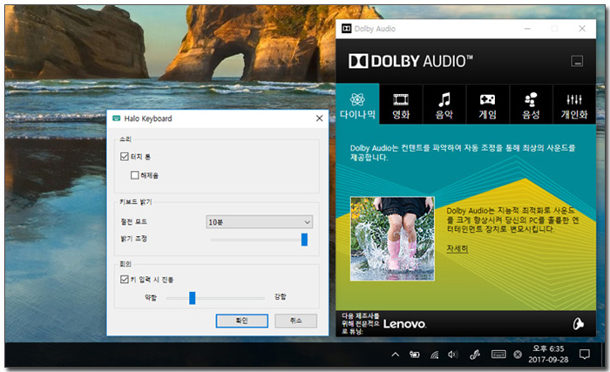Close the Halo Keyboard dialog
610x372 pixels.
pyautogui.click(x=320, y=118)
